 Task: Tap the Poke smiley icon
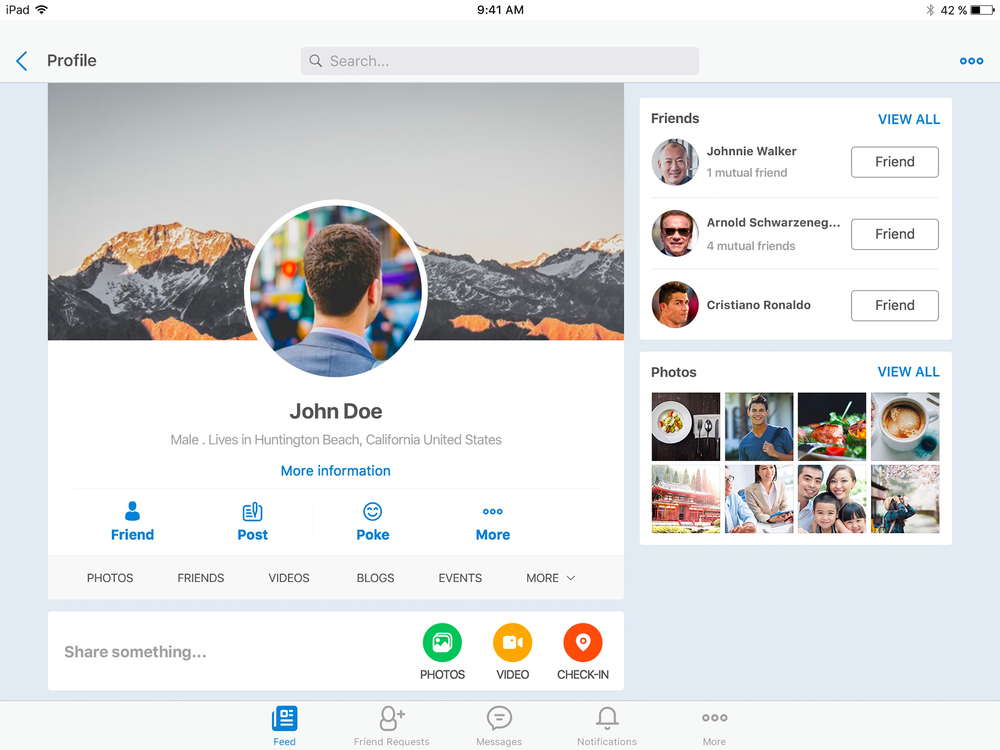(x=373, y=512)
